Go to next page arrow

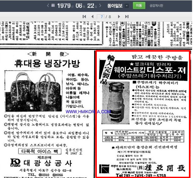119,17
